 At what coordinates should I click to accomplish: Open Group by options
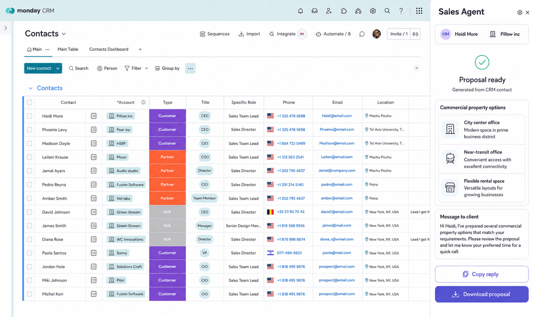pos(167,68)
